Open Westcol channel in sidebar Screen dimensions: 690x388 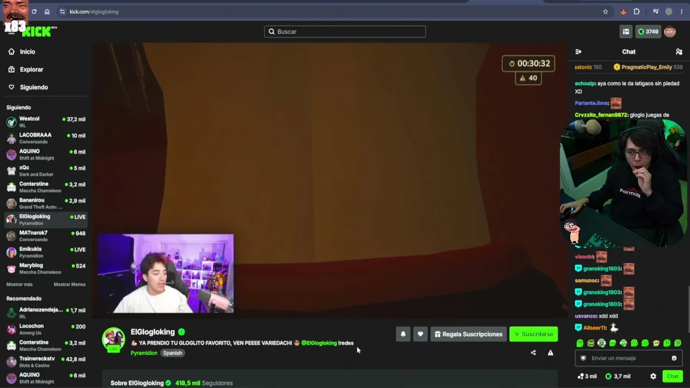coord(46,122)
